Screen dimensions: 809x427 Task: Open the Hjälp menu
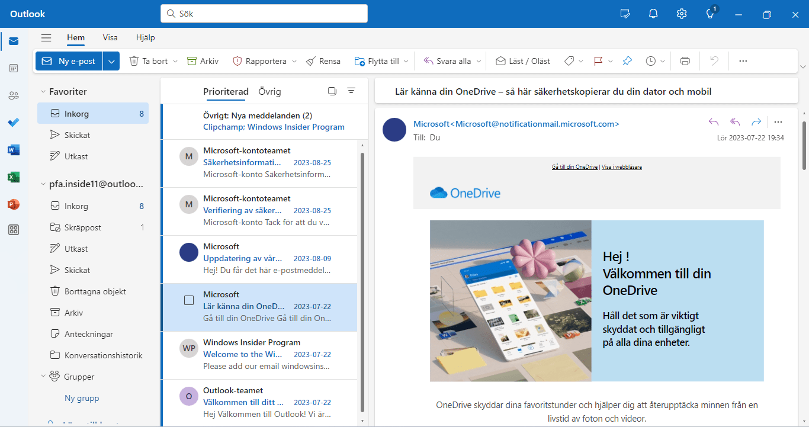(x=145, y=37)
